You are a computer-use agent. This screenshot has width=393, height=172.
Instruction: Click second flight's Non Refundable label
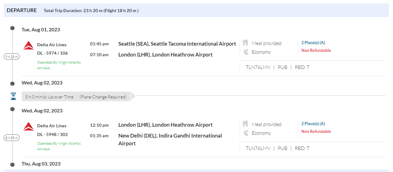click(x=316, y=131)
